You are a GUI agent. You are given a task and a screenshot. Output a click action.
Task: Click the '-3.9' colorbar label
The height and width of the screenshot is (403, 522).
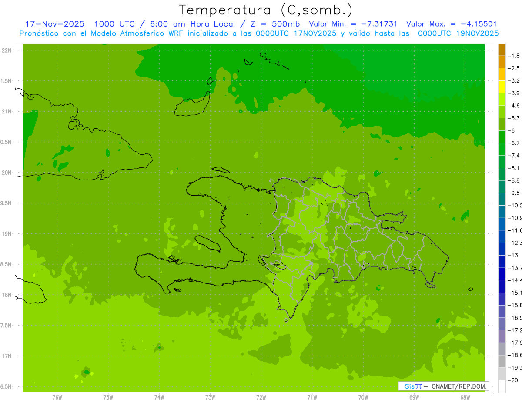(515, 93)
